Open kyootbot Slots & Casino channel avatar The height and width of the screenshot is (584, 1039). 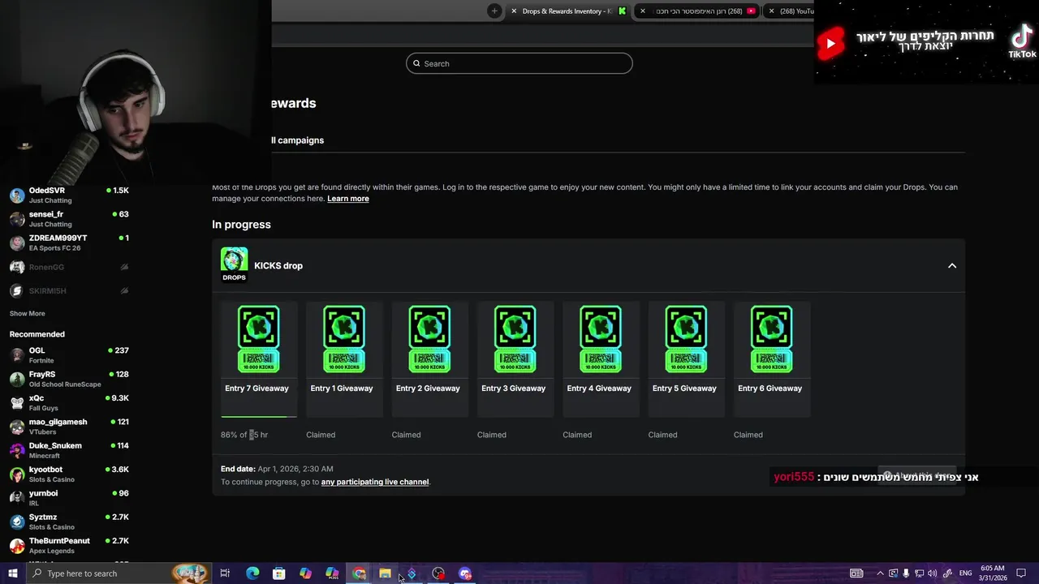point(17,474)
